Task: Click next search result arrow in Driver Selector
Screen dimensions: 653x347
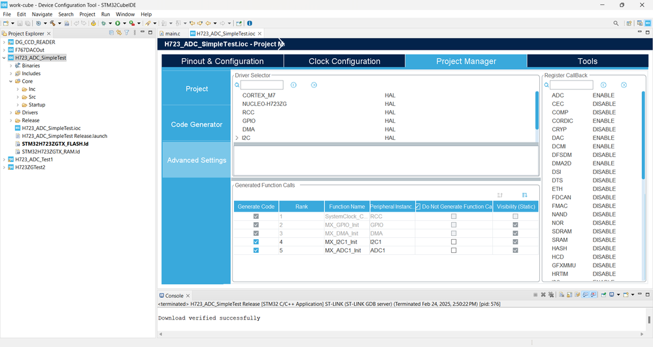Action: pyautogui.click(x=314, y=85)
